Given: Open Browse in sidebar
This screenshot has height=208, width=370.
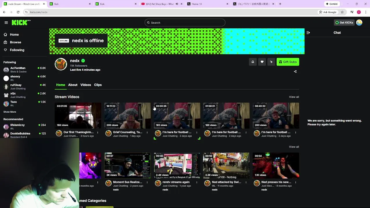Looking at the screenshot, I should [15, 42].
